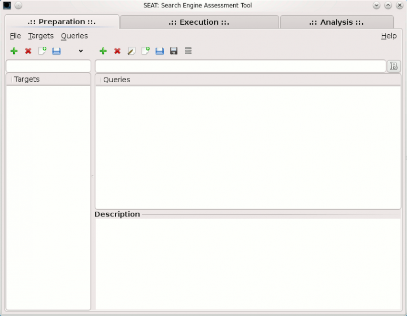Click the blue save icon in the queries toolbar
The height and width of the screenshot is (316, 407).
pyautogui.click(x=160, y=51)
